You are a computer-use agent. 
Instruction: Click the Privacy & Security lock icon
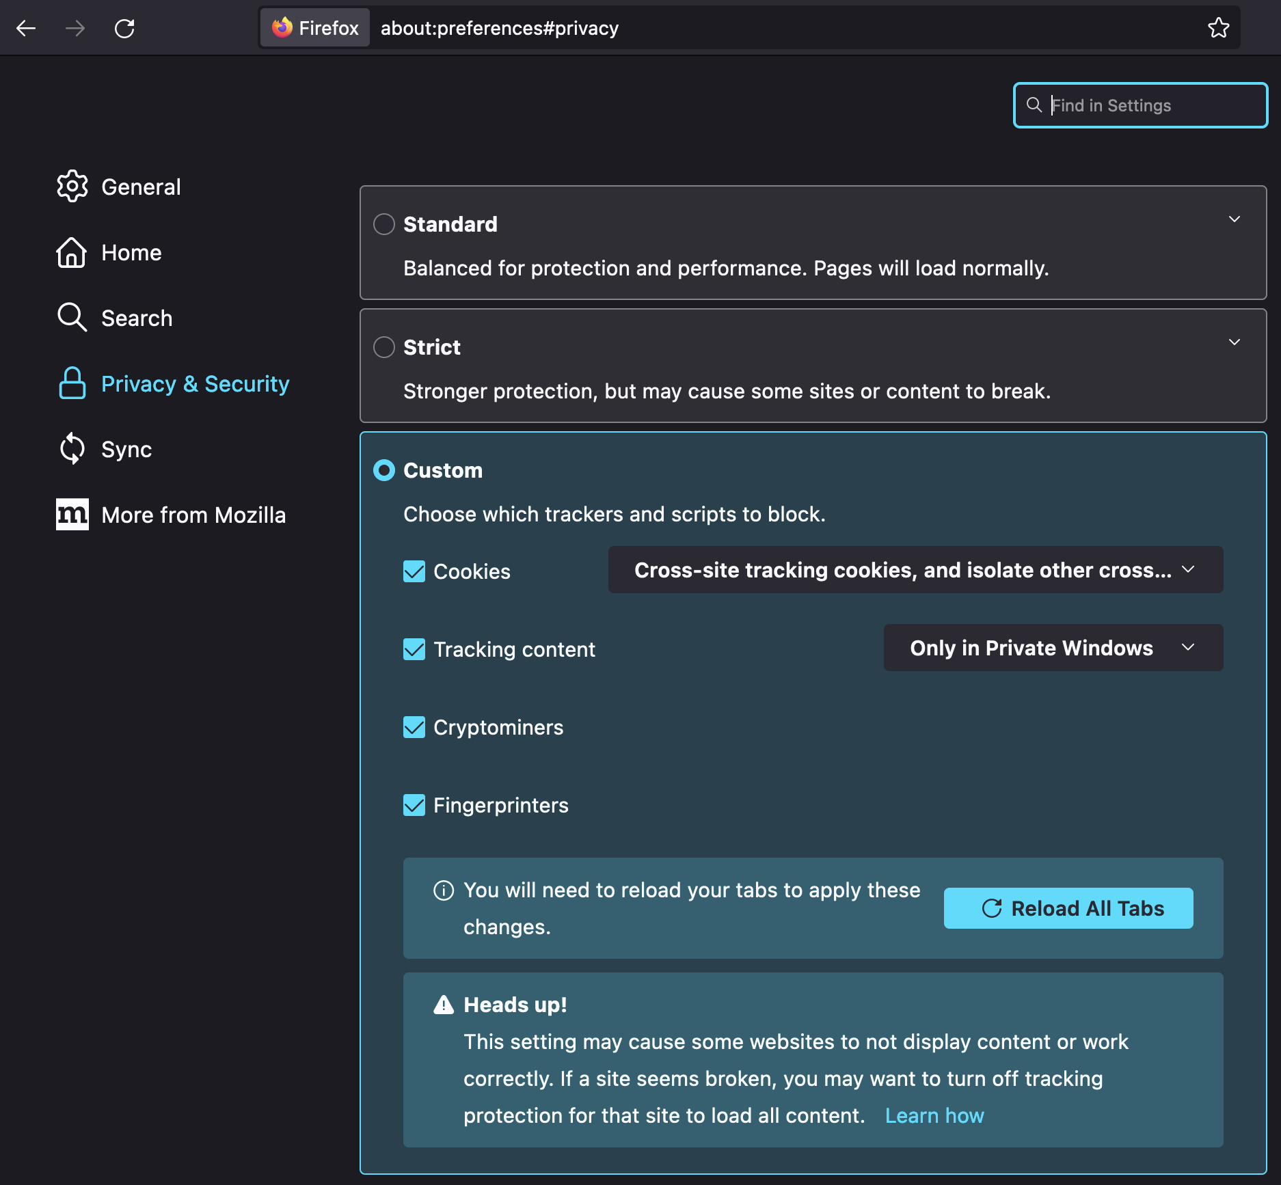(72, 383)
